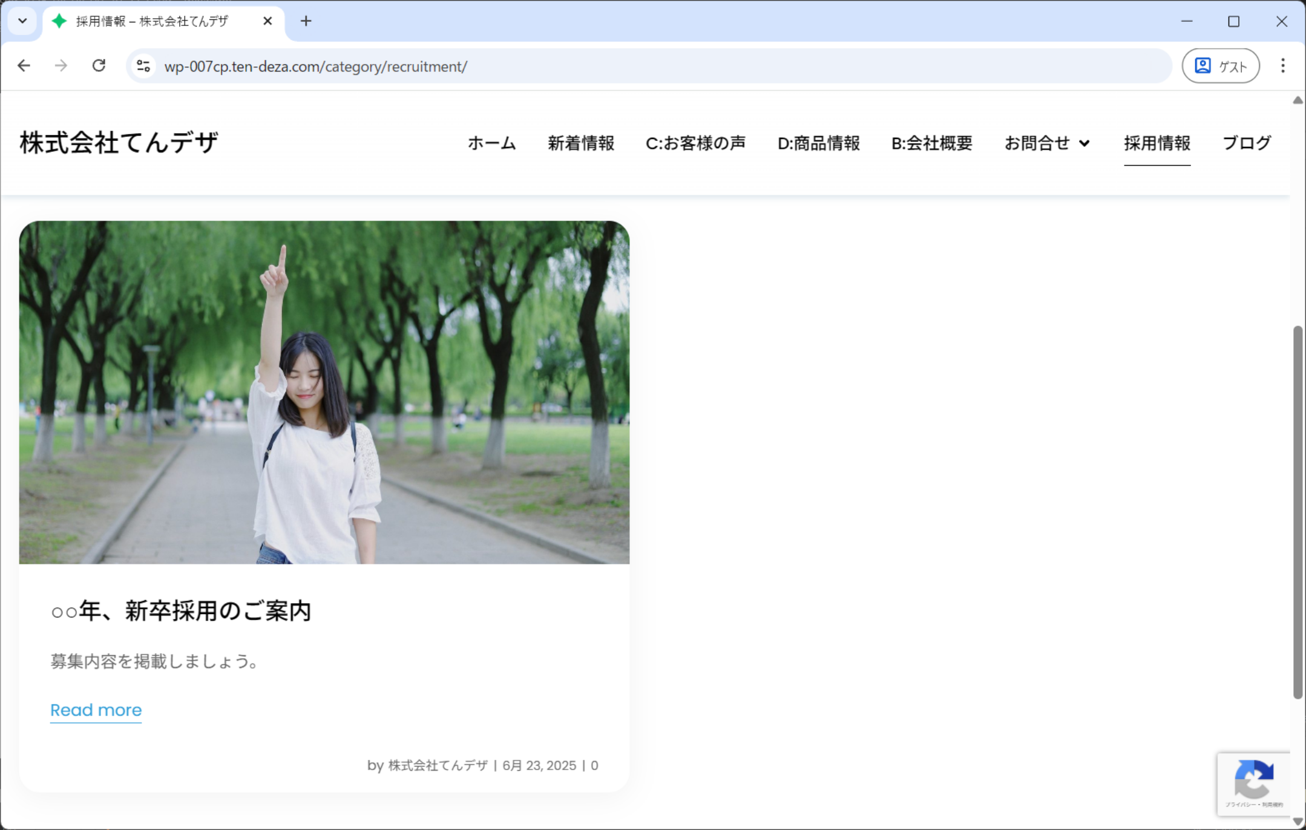This screenshot has width=1306, height=830.
Task: Click the post's featured image thumbnail
Action: [x=324, y=392]
